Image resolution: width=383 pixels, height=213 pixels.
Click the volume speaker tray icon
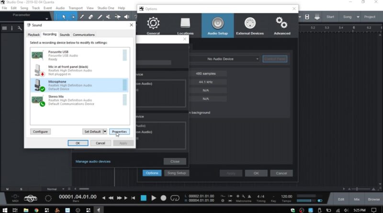(346, 210)
